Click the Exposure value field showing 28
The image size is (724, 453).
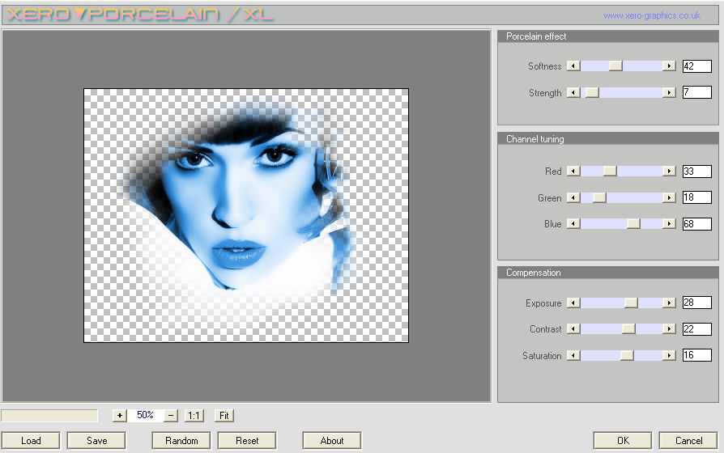pos(697,303)
